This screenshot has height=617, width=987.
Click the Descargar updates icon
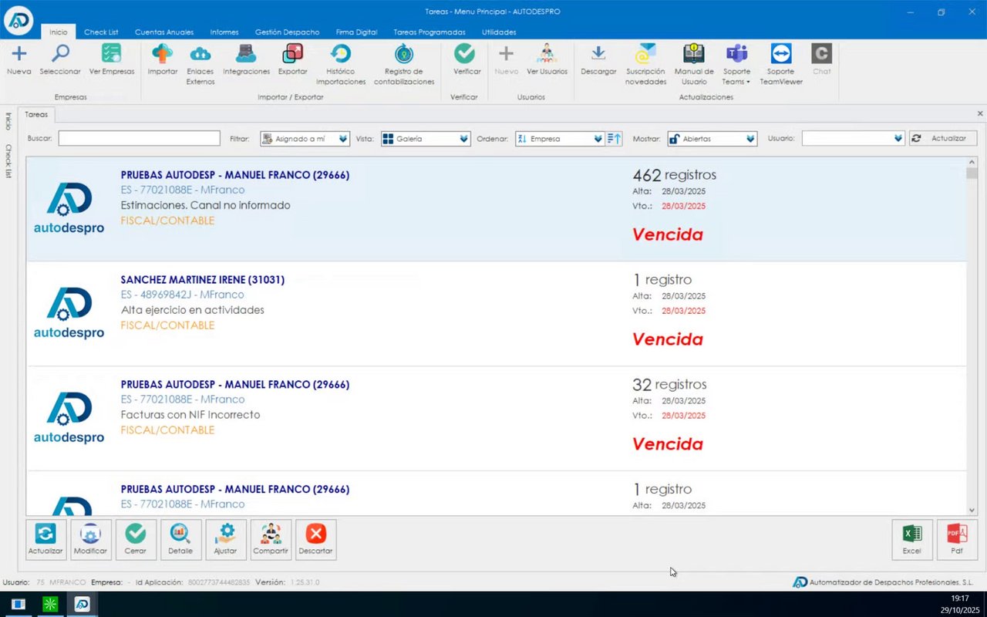(598, 54)
